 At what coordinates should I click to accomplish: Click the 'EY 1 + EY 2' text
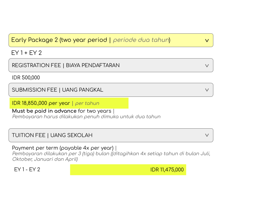pos(27,53)
